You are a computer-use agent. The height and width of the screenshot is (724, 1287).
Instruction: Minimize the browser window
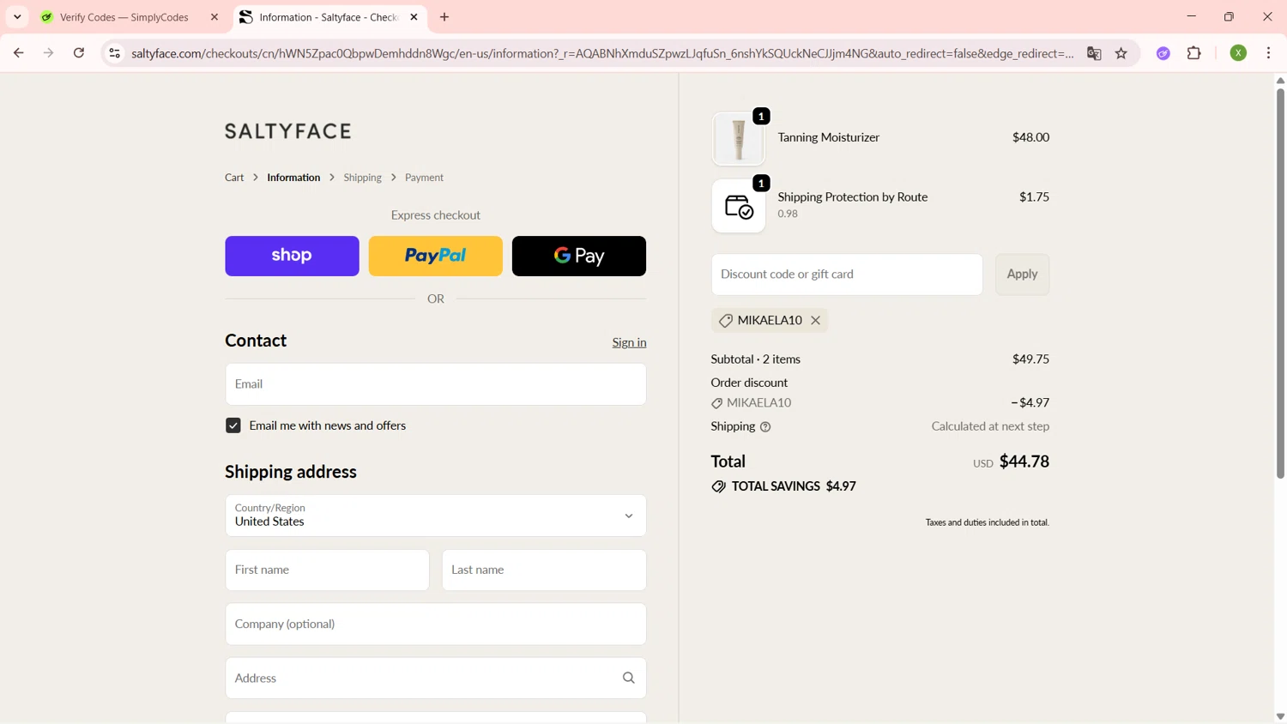click(1191, 16)
